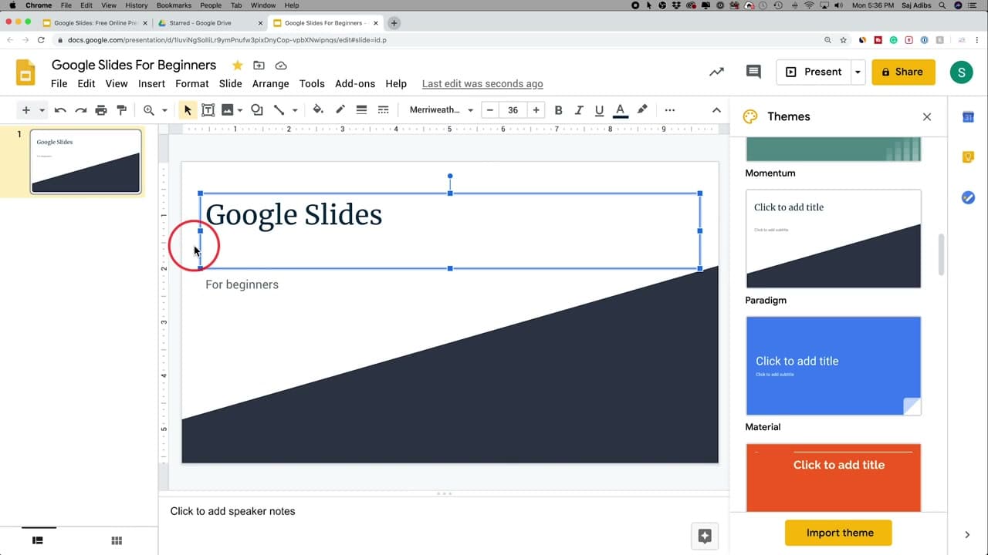This screenshot has width=988, height=555.
Task: Select the Line tool
Action: pyautogui.click(x=279, y=110)
